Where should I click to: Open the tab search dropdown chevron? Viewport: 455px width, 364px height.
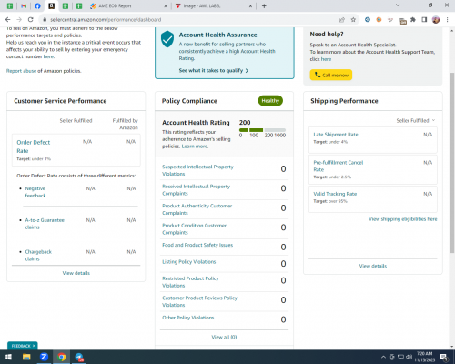[x=398, y=5]
